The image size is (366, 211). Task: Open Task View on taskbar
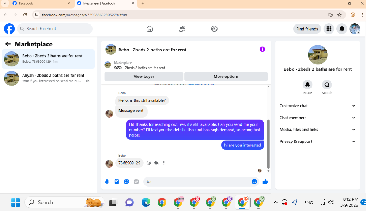(x=113, y=202)
